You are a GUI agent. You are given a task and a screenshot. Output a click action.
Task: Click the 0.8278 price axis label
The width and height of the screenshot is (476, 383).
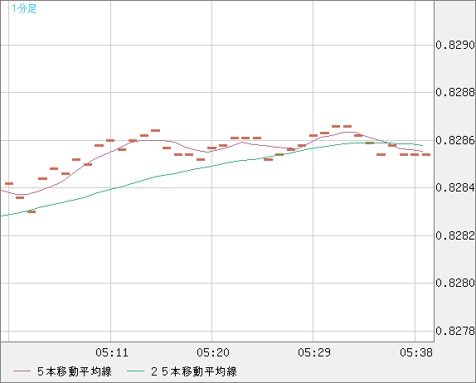pyautogui.click(x=455, y=331)
